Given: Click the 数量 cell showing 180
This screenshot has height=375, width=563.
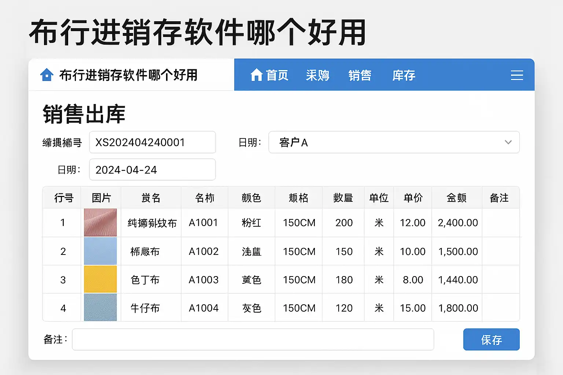Looking at the screenshot, I should coord(344,280).
